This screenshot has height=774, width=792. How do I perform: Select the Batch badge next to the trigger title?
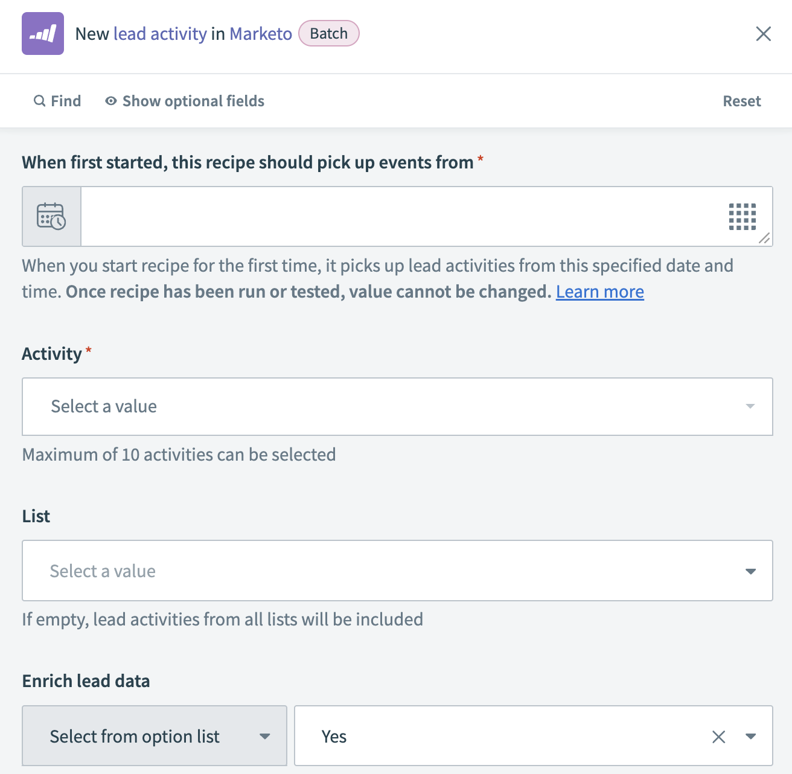click(x=328, y=33)
